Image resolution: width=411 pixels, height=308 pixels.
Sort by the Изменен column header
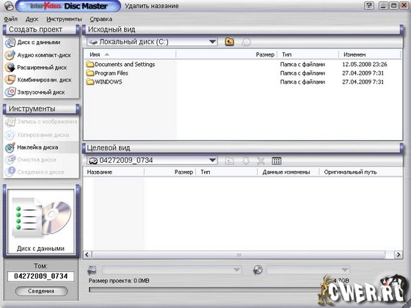[370, 54]
